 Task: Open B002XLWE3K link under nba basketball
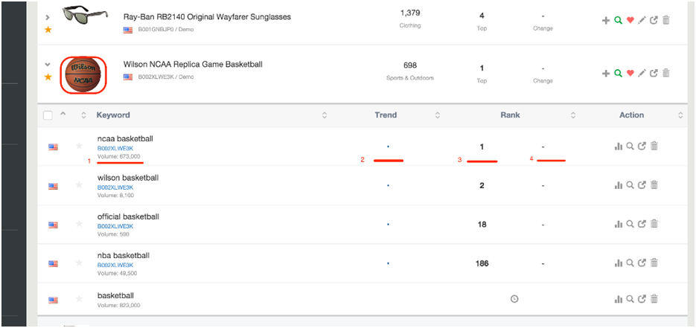point(115,265)
